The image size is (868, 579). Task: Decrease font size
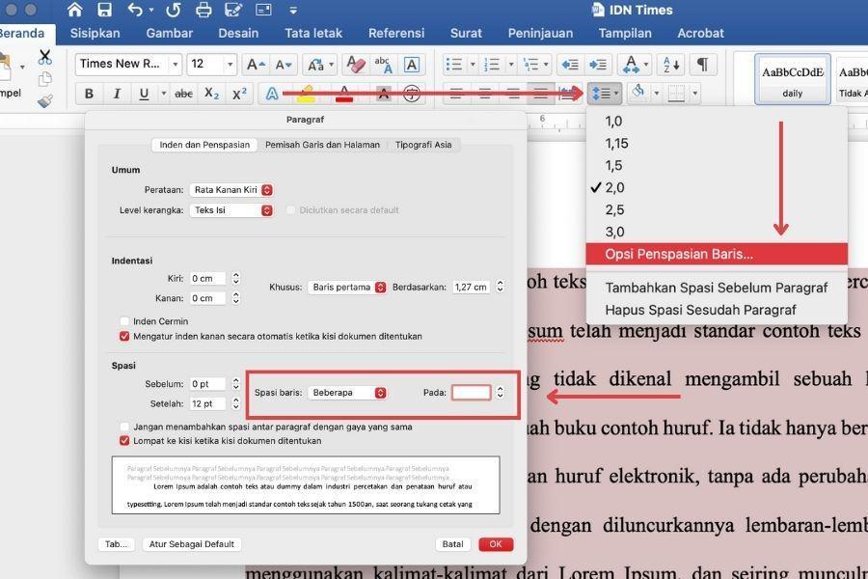(x=283, y=65)
